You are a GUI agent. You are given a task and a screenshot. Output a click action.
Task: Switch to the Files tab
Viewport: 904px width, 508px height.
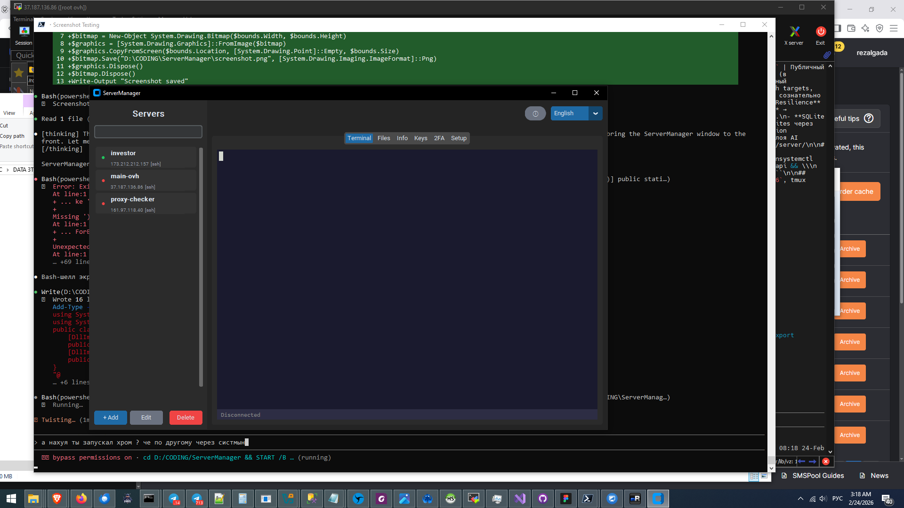click(384, 138)
